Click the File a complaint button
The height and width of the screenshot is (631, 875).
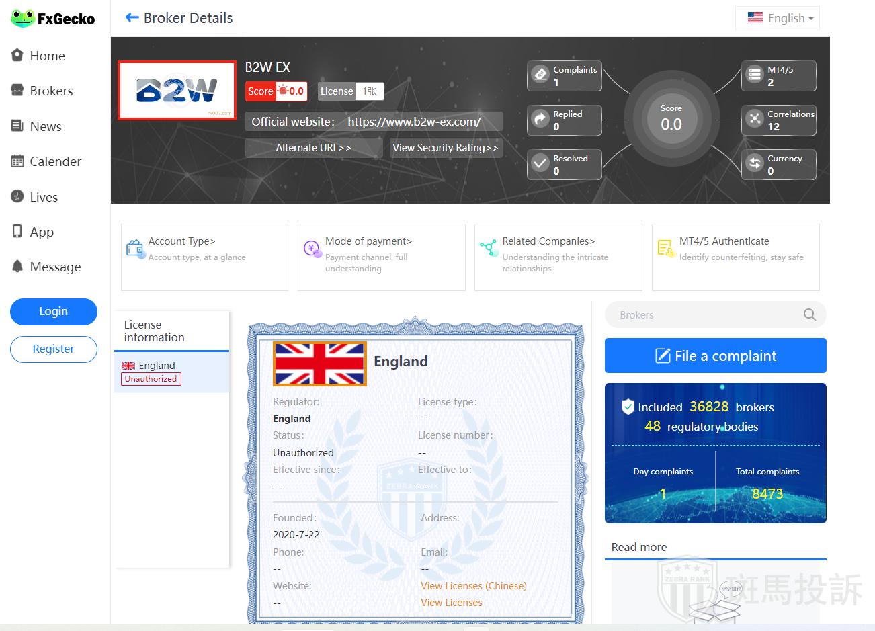(x=715, y=355)
